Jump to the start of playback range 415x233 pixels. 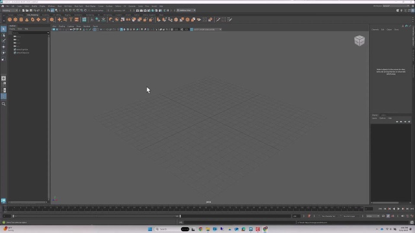click(381, 209)
